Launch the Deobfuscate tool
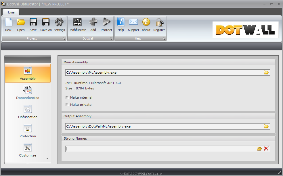The image size is (283, 176). point(77,25)
